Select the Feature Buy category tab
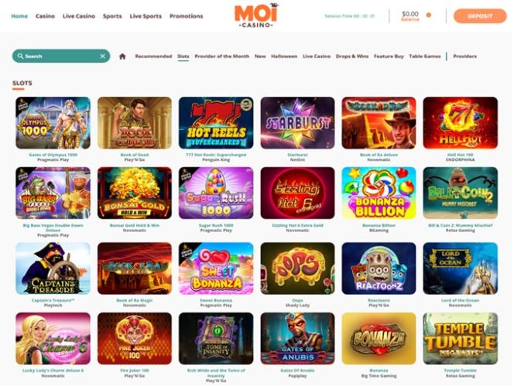 tap(389, 56)
